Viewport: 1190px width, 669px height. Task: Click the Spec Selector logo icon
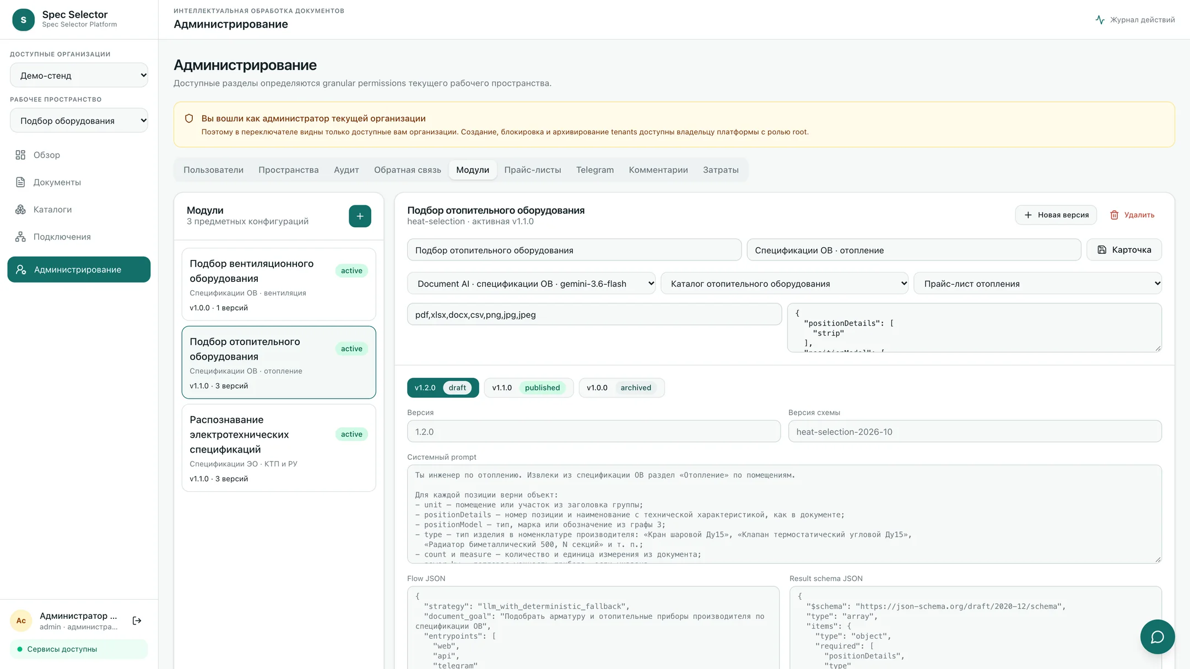pos(23,19)
